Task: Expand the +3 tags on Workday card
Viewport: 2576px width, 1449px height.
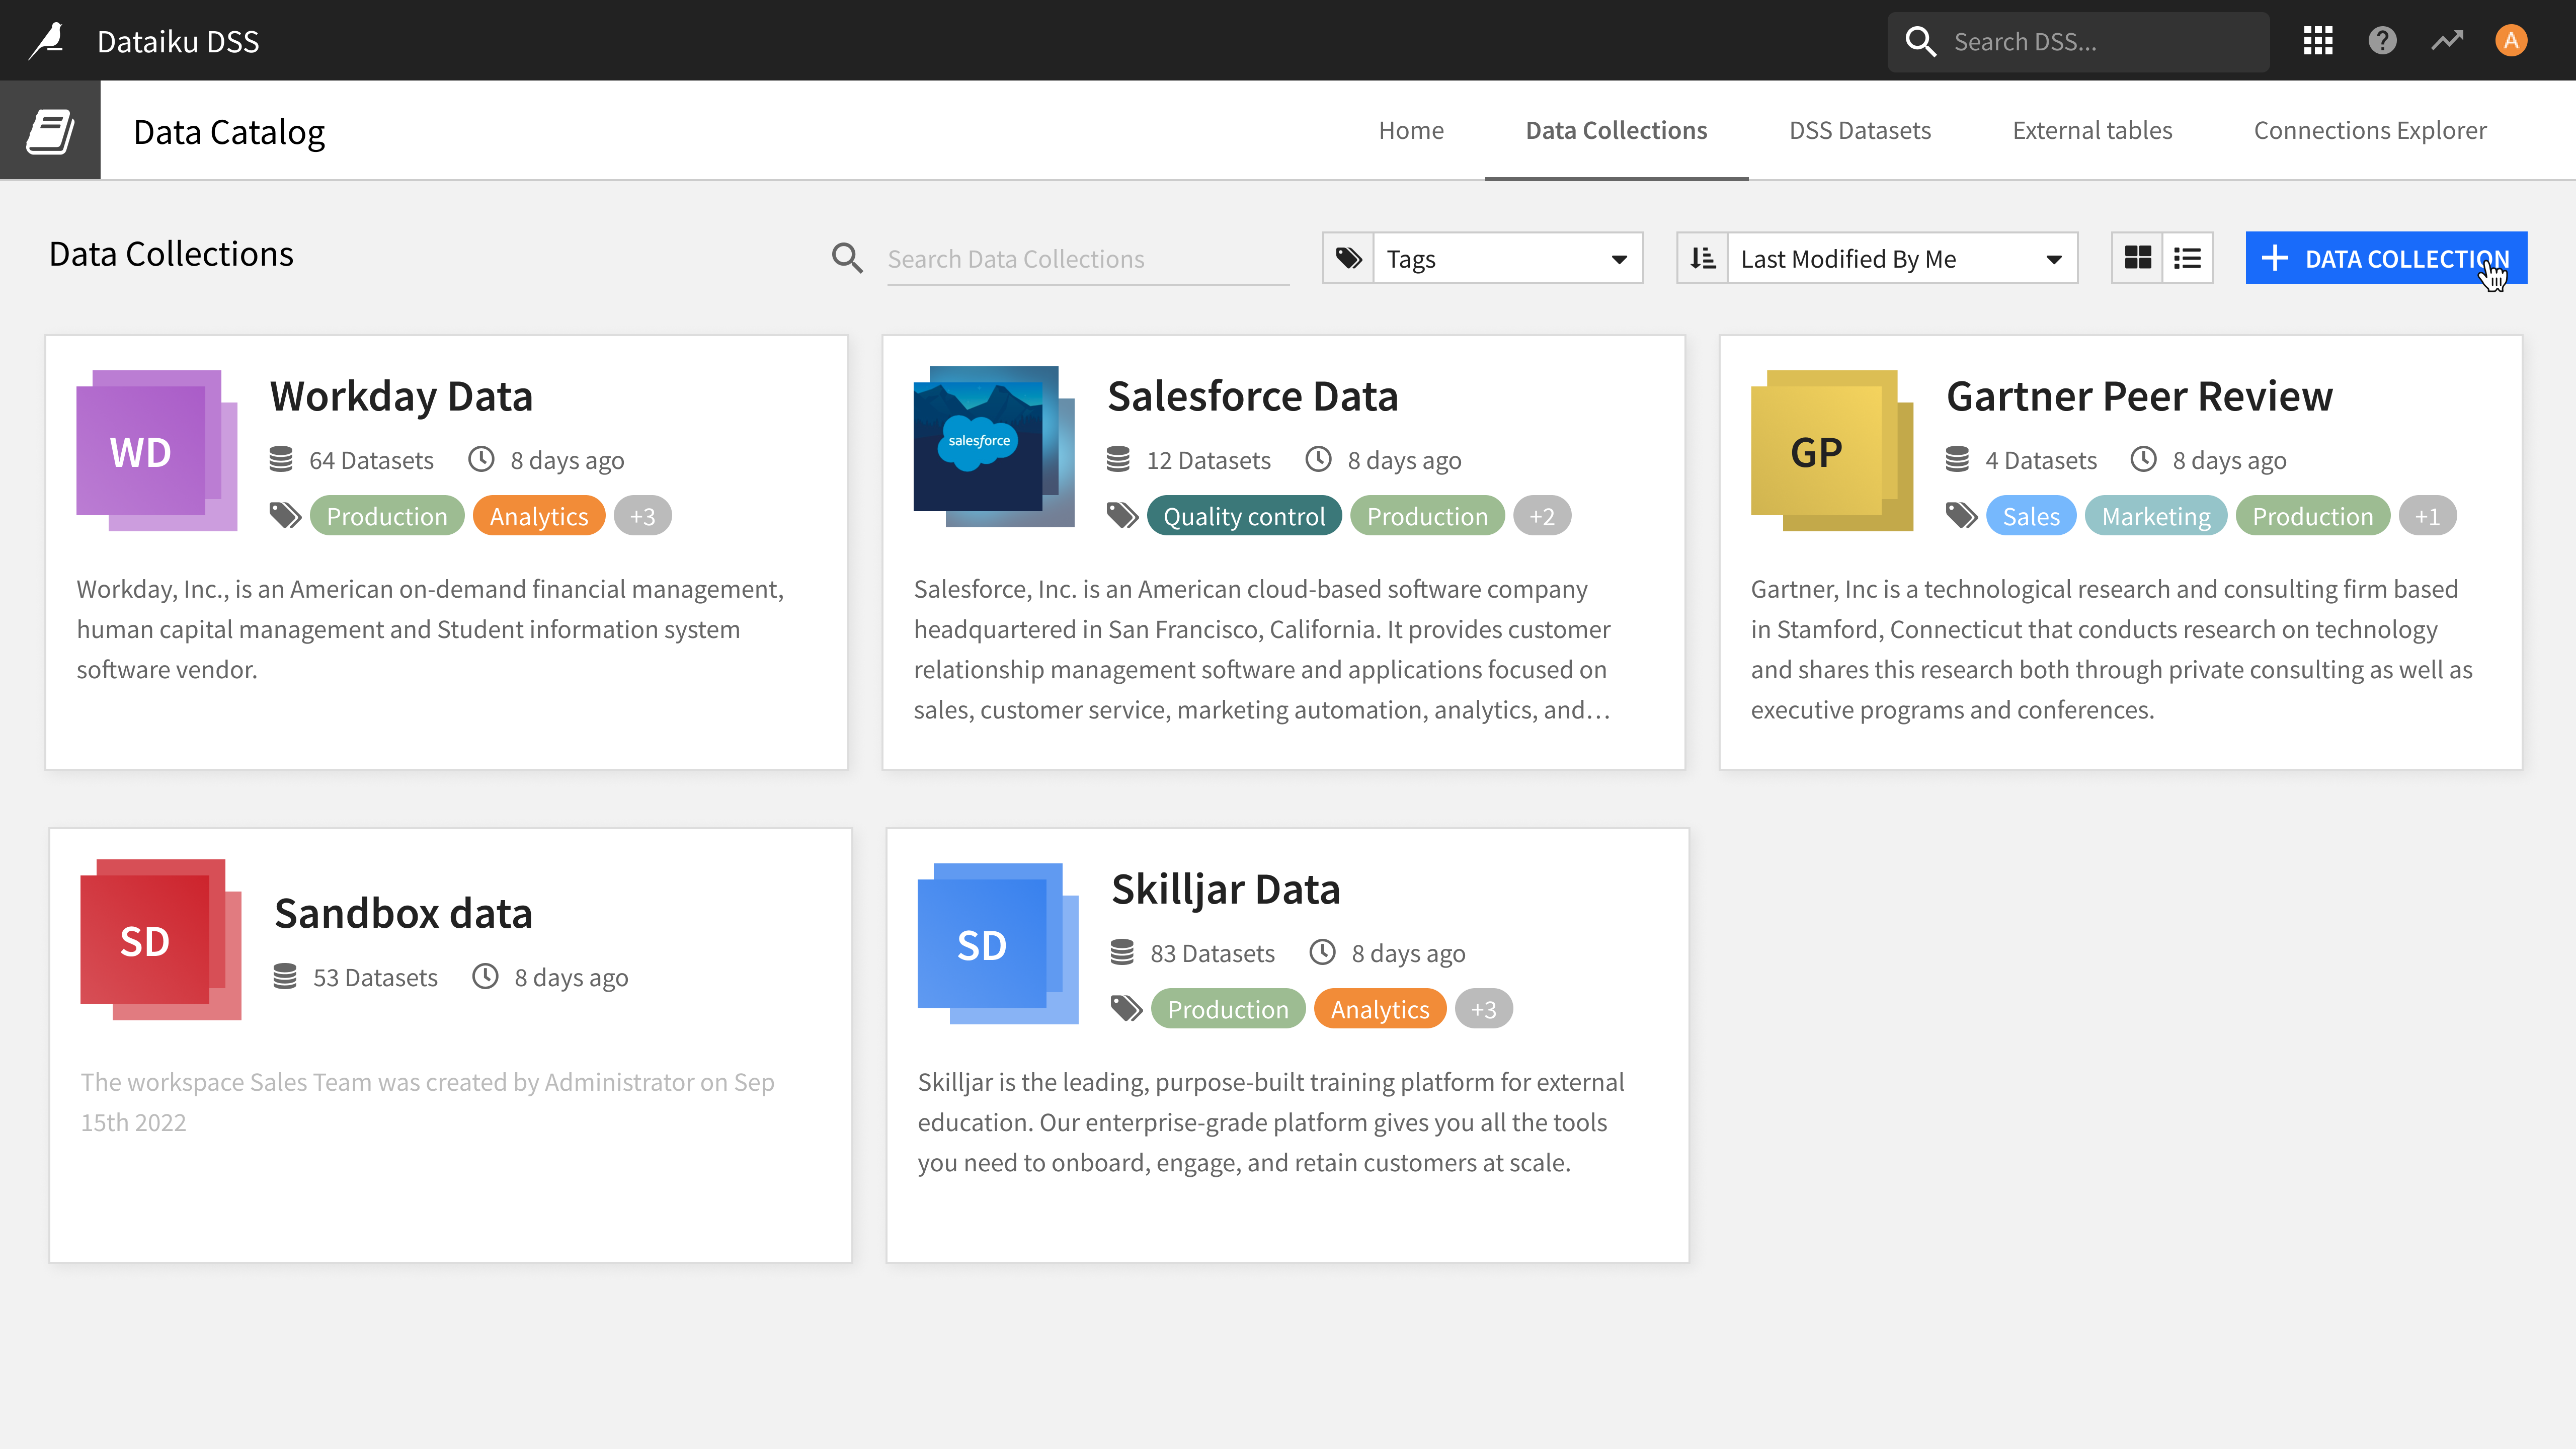Action: (643, 516)
